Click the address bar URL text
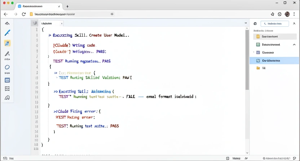The height and width of the screenshot is (161, 300). 55,14
